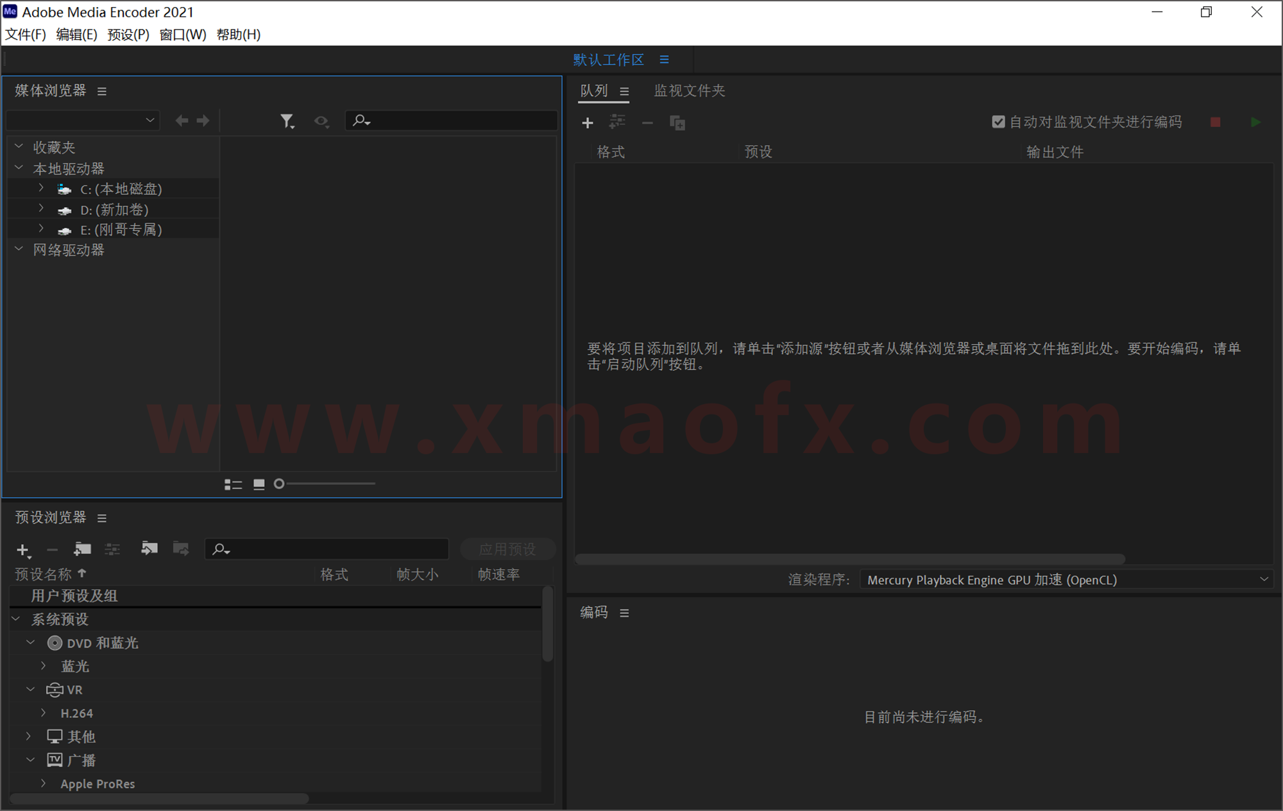Viewport: 1283px width, 811px height.
Task: Click the Media Browser search field
Action: (452, 120)
